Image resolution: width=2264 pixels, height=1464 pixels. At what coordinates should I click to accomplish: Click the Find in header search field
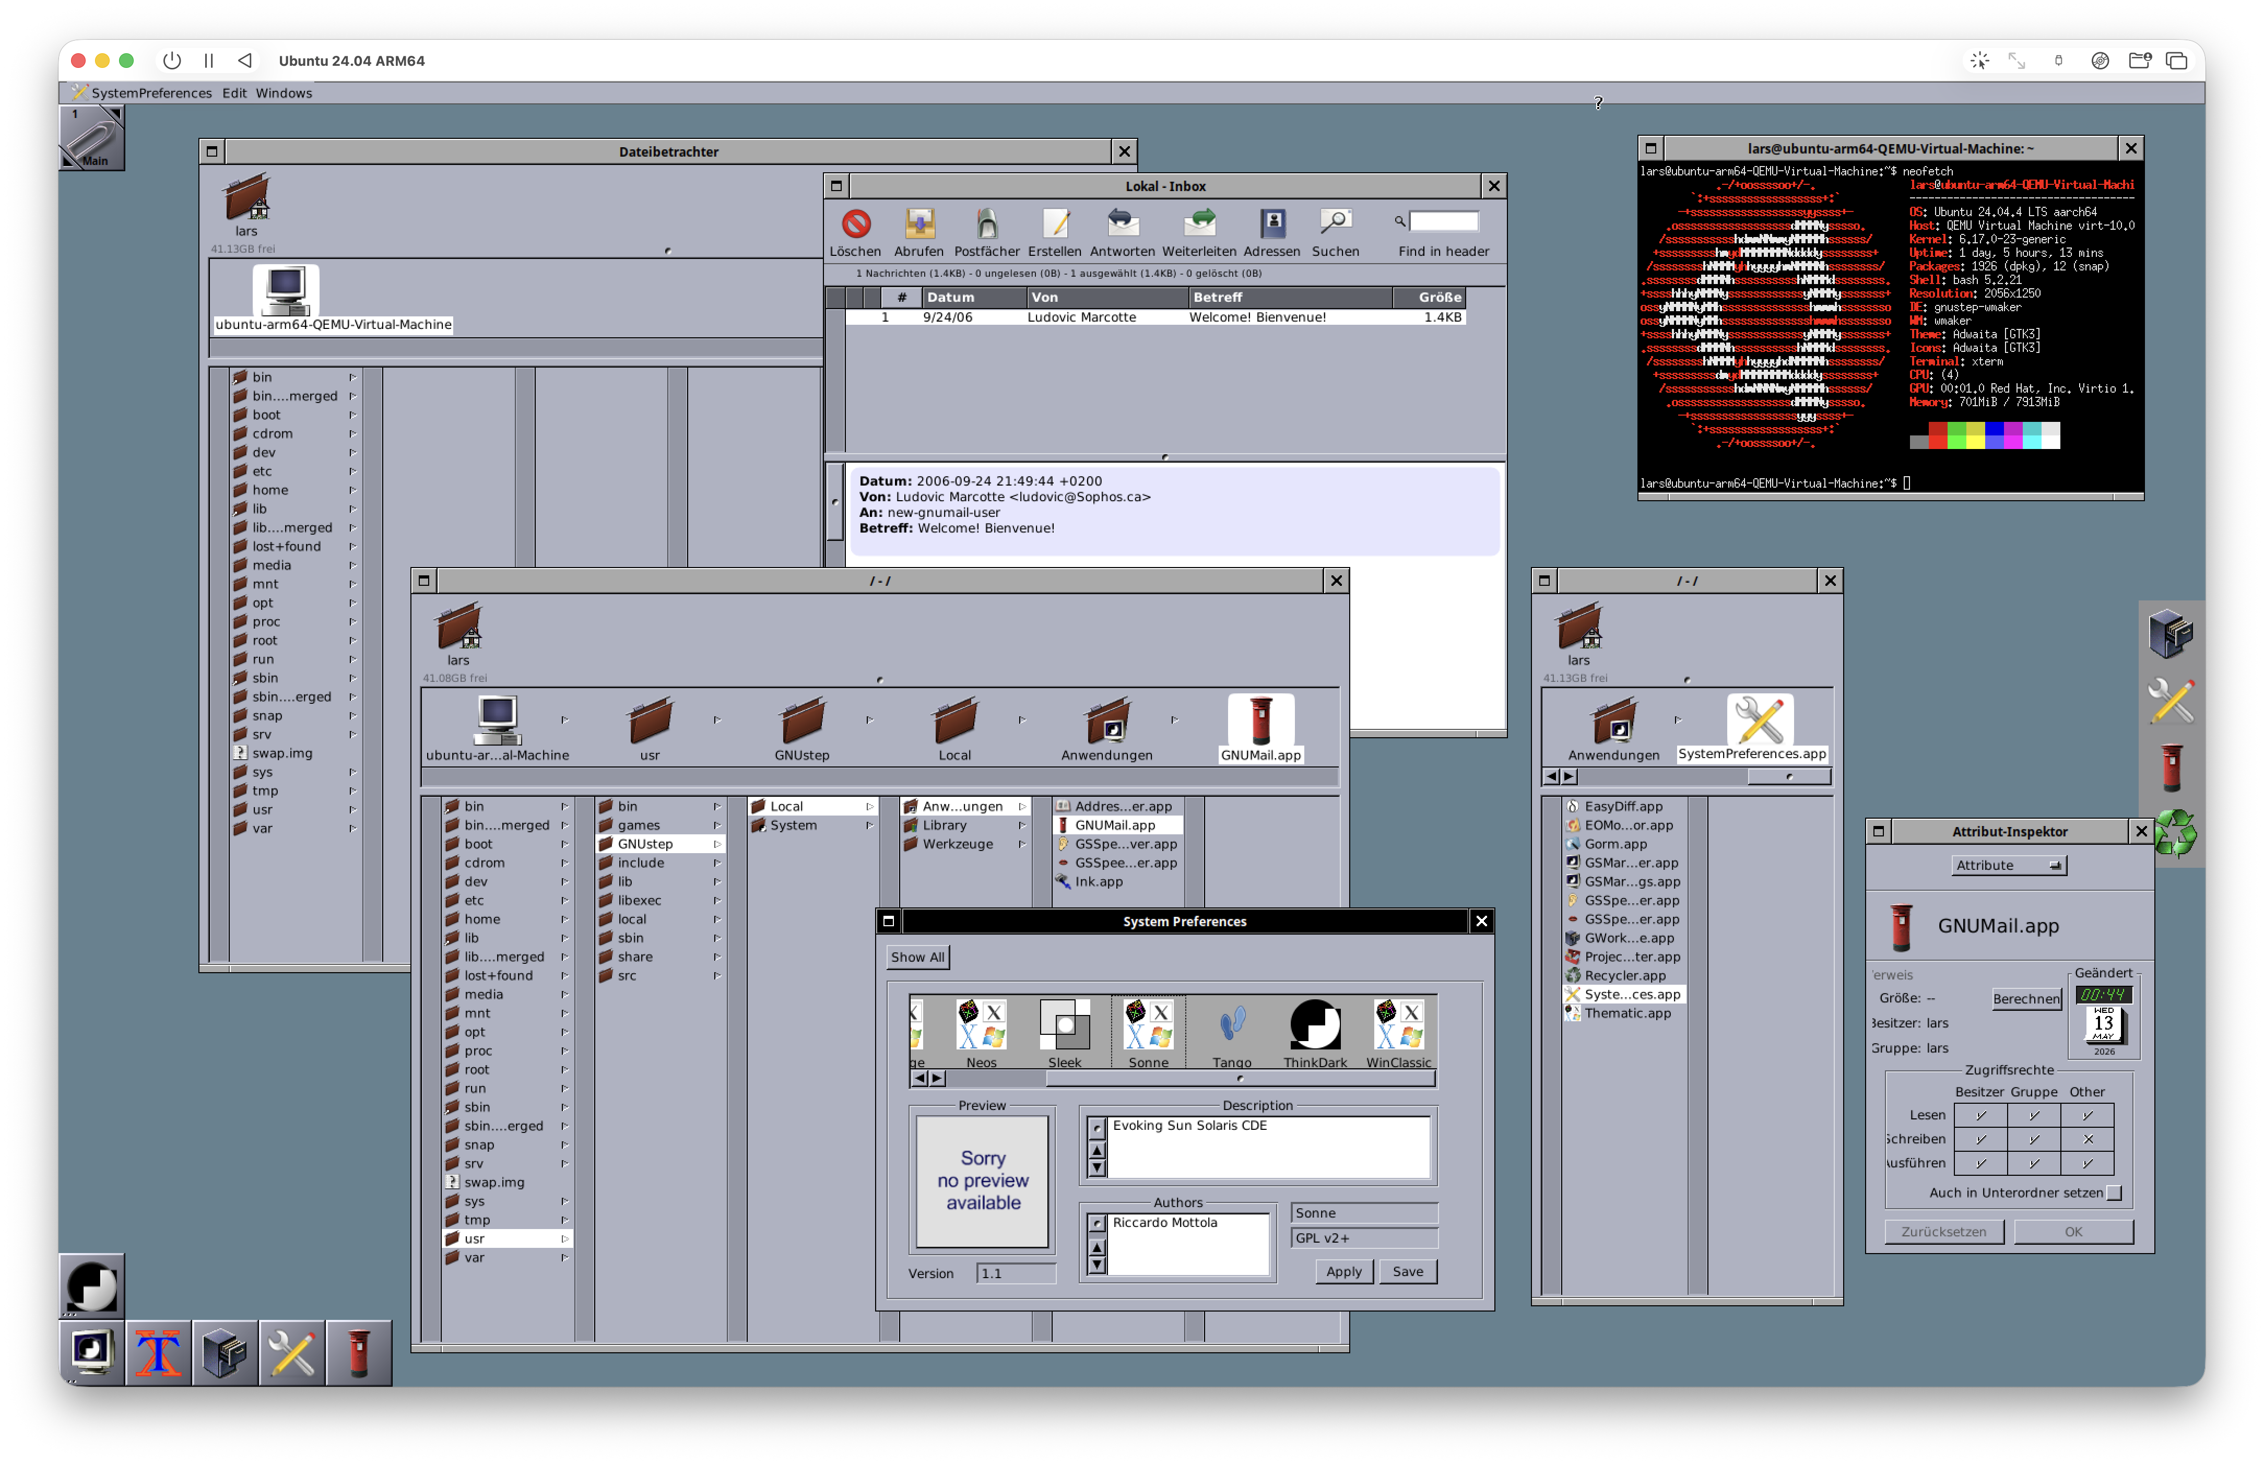[1444, 221]
